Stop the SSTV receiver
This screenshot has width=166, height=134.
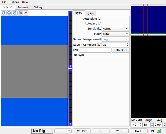9,13
